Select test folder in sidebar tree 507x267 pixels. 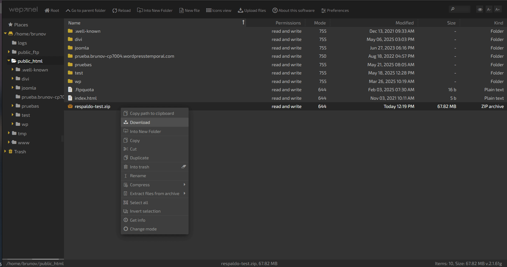click(23, 115)
